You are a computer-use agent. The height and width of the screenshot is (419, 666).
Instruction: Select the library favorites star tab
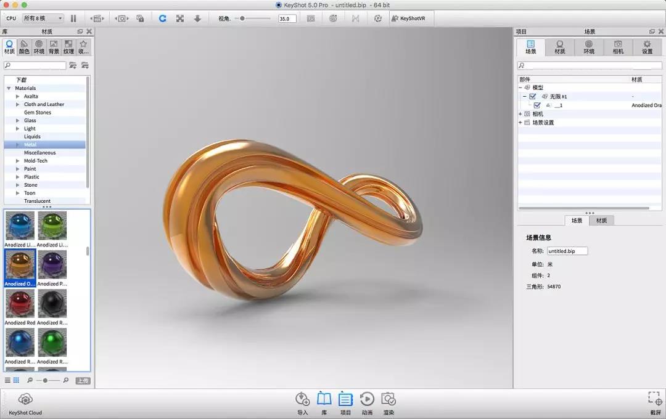click(x=83, y=47)
